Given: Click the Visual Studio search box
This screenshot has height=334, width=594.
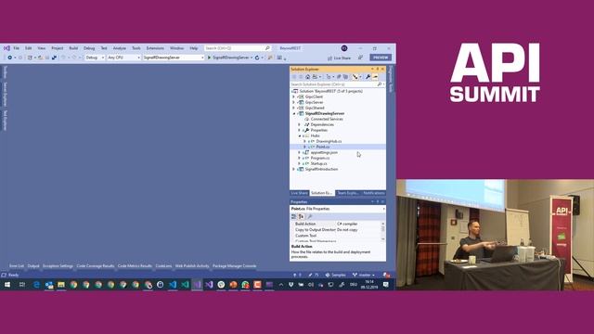Looking at the screenshot, I should point(238,48).
